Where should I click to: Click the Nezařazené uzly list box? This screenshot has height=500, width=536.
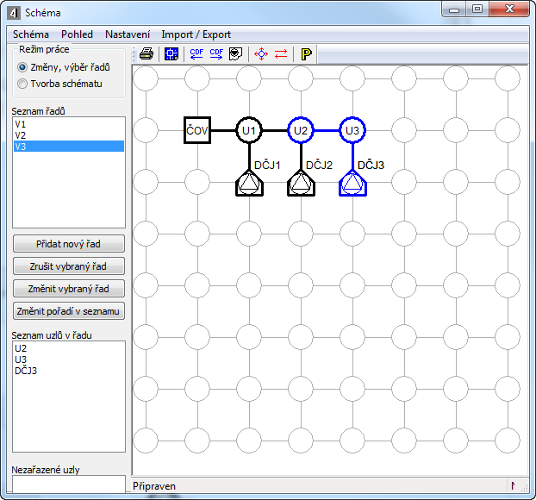tap(69, 484)
